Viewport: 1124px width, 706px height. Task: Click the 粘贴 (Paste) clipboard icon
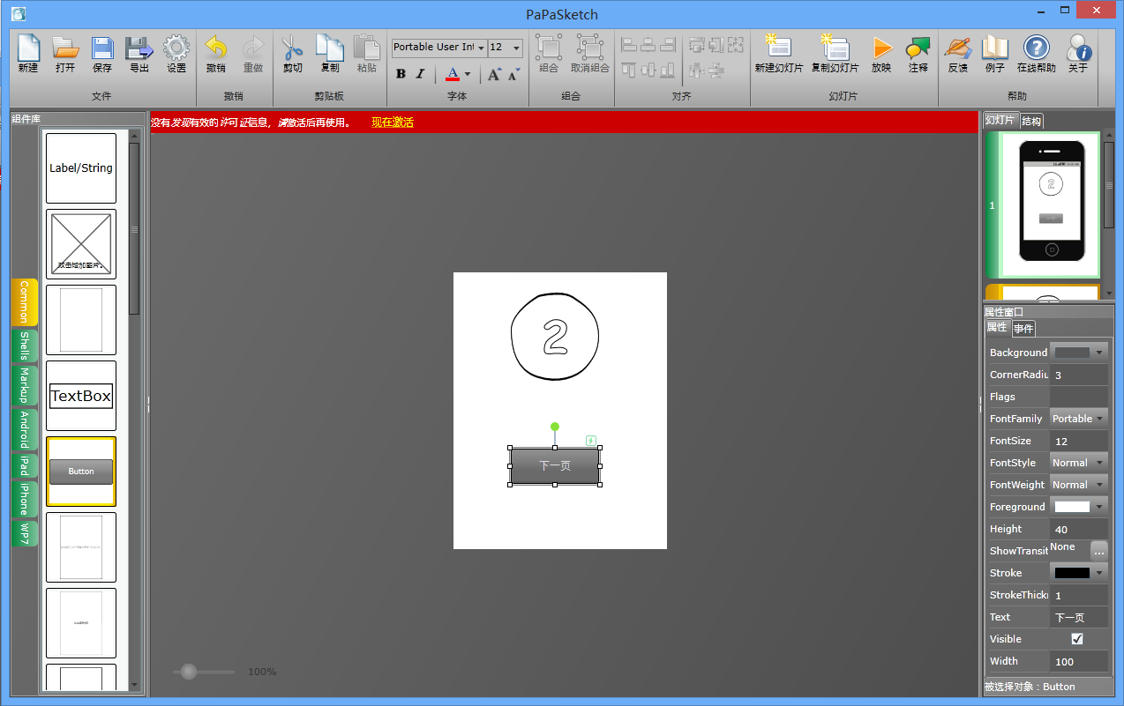367,48
